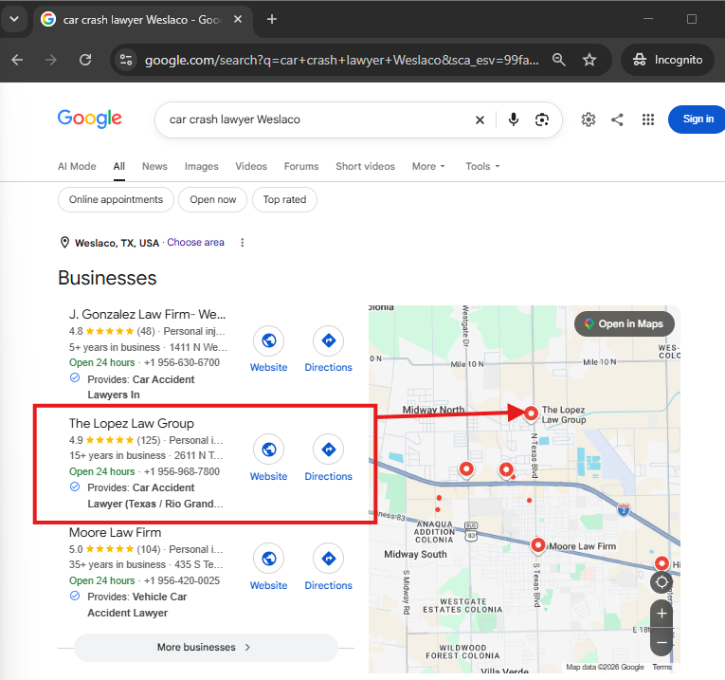Start voice search with microphone
This screenshot has height=680, width=725.
coord(514,119)
